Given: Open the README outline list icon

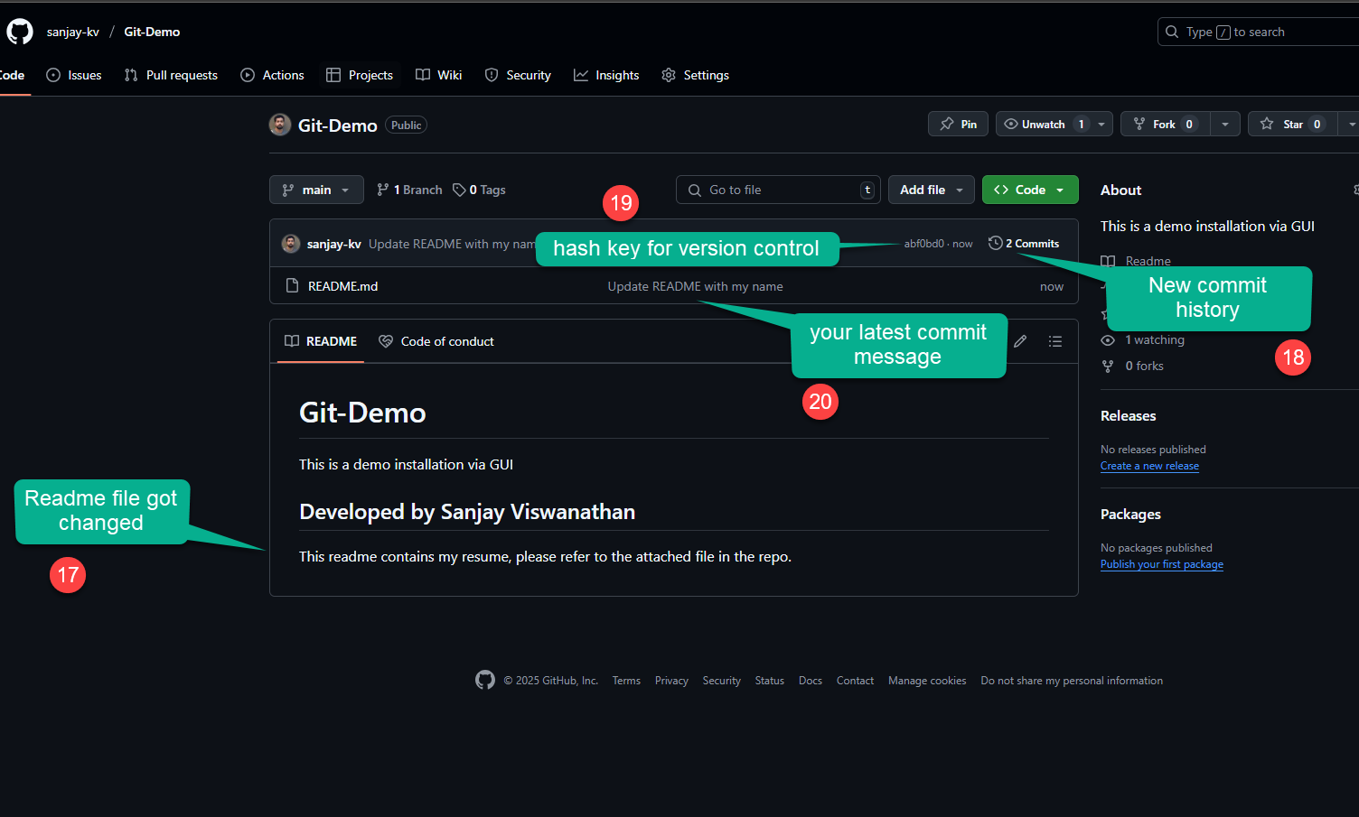Looking at the screenshot, I should [1054, 341].
